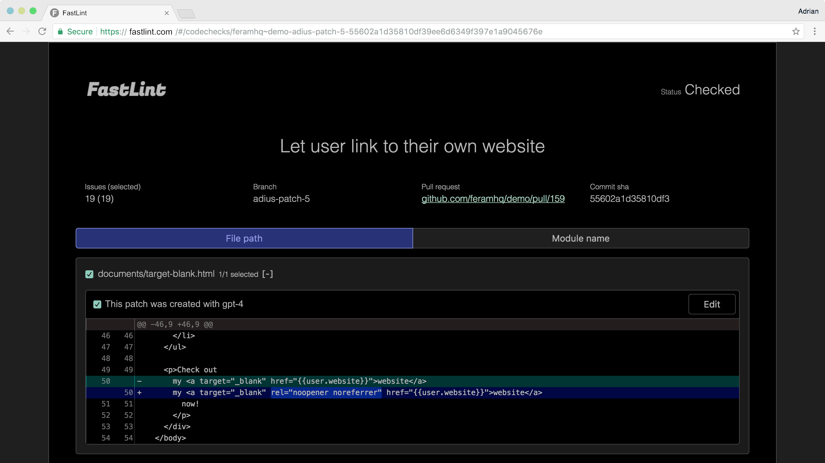Open the github.com/feramhq/demo/pull/159 link

493,199
